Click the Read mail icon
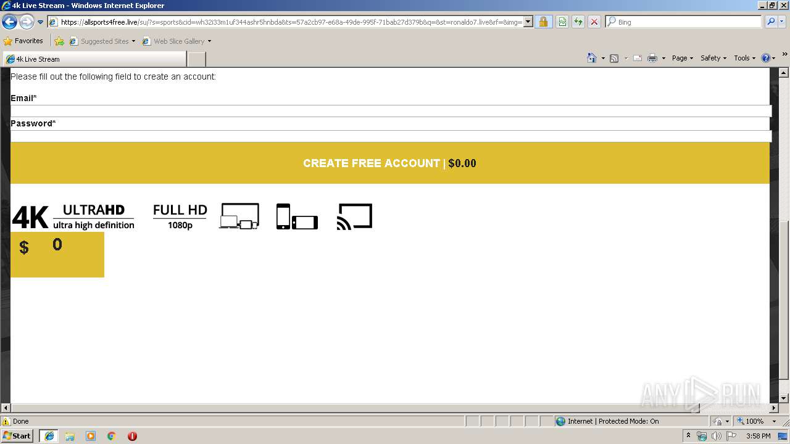Image resolution: width=790 pixels, height=444 pixels. pos(638,58)
